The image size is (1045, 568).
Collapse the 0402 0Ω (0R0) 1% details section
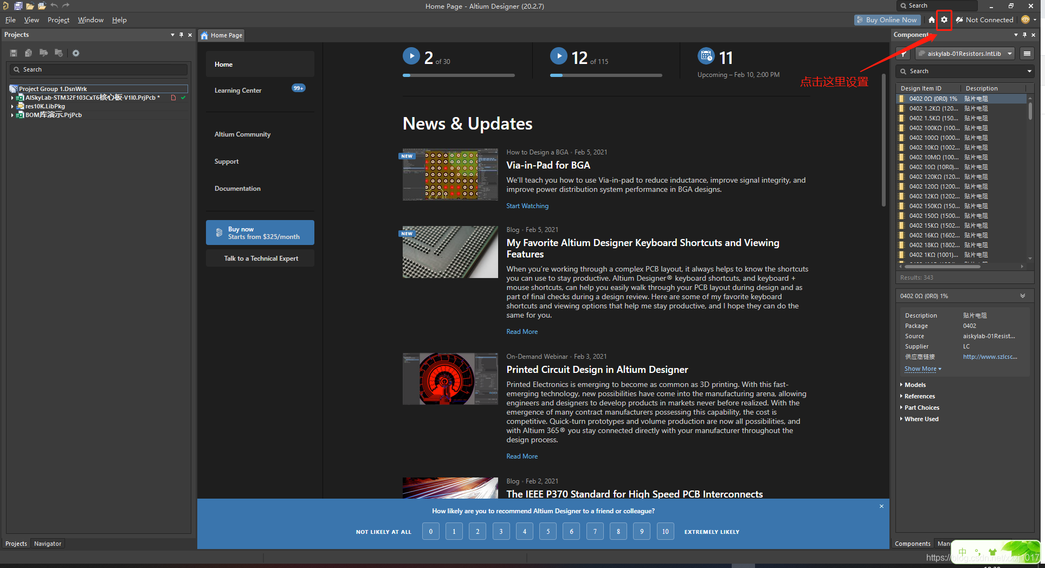[x=1023, y=296]
